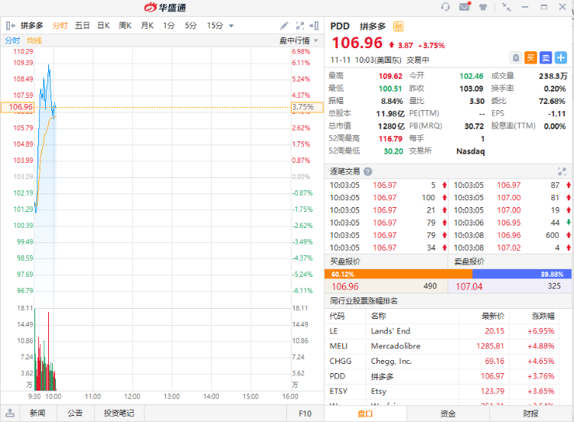Collapse left panel via arrow icon
This screenshot has width=574, height=422.
tap(11, 26)
